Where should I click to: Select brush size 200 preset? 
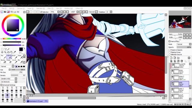pyautogui.click(x=7, y=95)
